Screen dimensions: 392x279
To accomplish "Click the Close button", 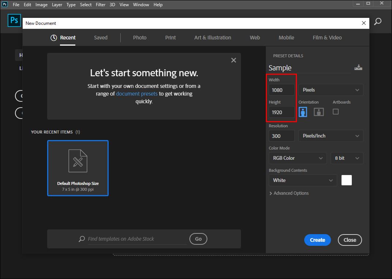I will (350, 240).
